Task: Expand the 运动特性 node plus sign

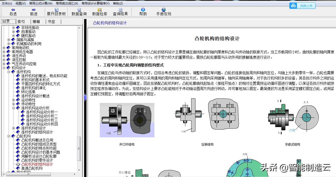Action: coord(13,100)
